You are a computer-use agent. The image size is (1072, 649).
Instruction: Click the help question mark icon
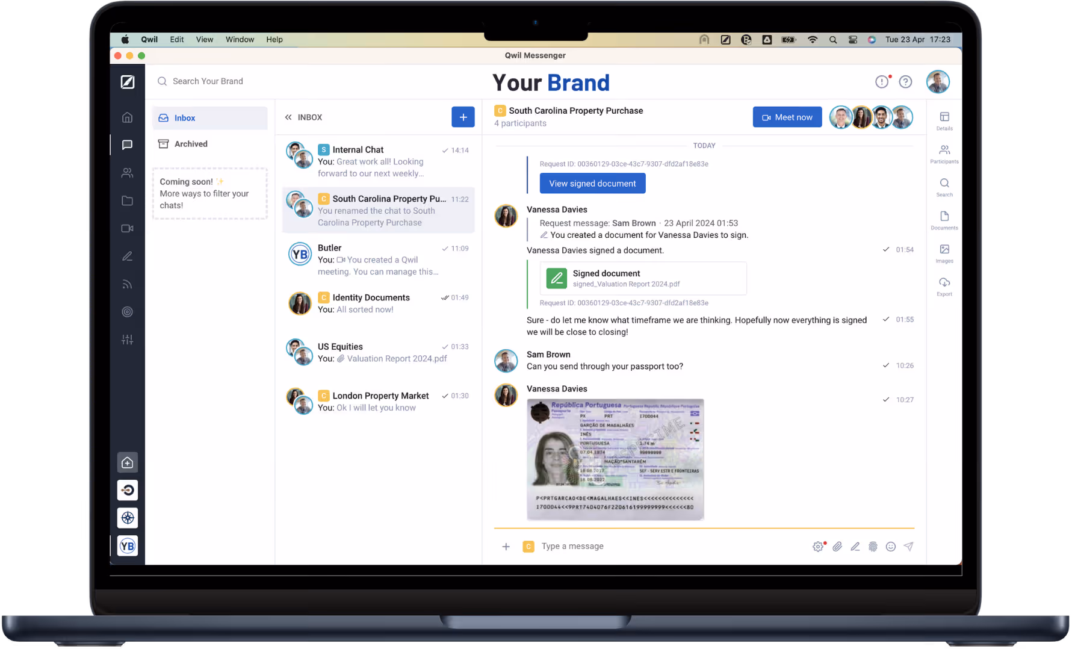click(906, 82)
